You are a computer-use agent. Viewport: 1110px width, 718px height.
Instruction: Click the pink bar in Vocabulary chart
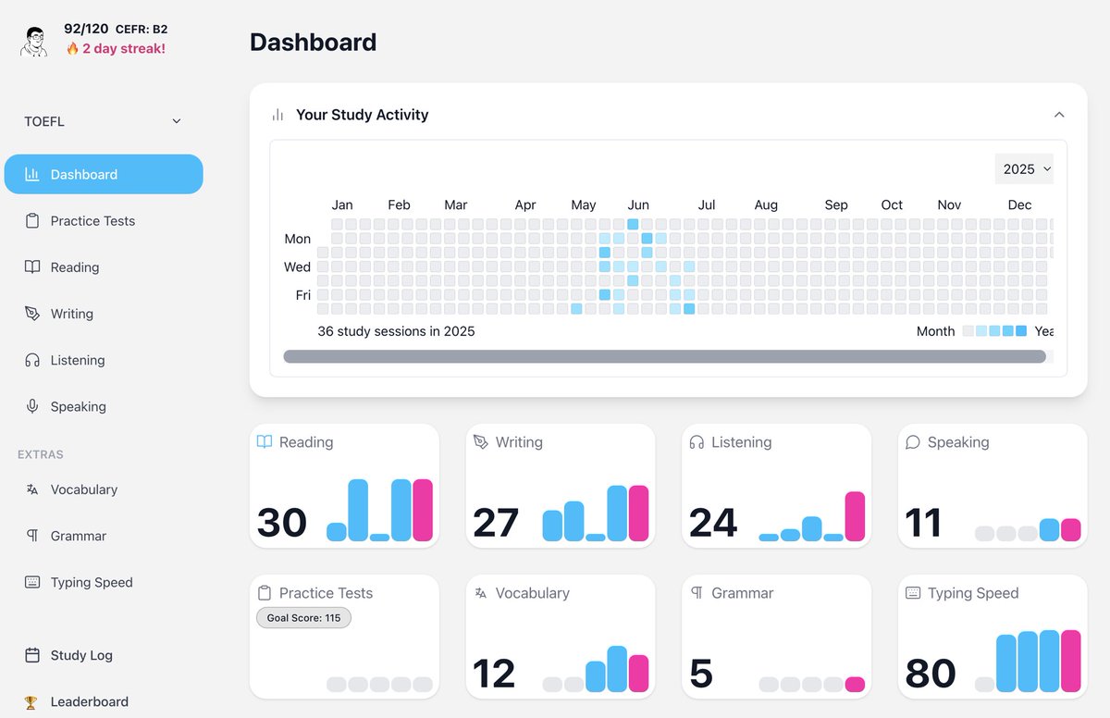pos(638,674)
